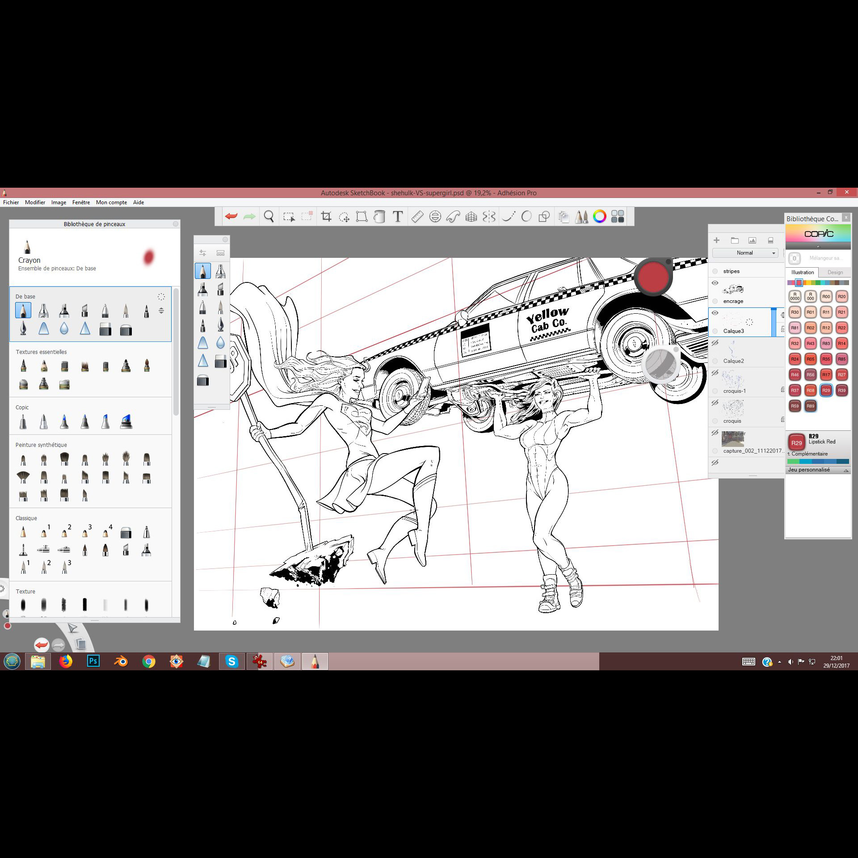Open the Modifier menu
858x858 pixels.
point(35,202)
